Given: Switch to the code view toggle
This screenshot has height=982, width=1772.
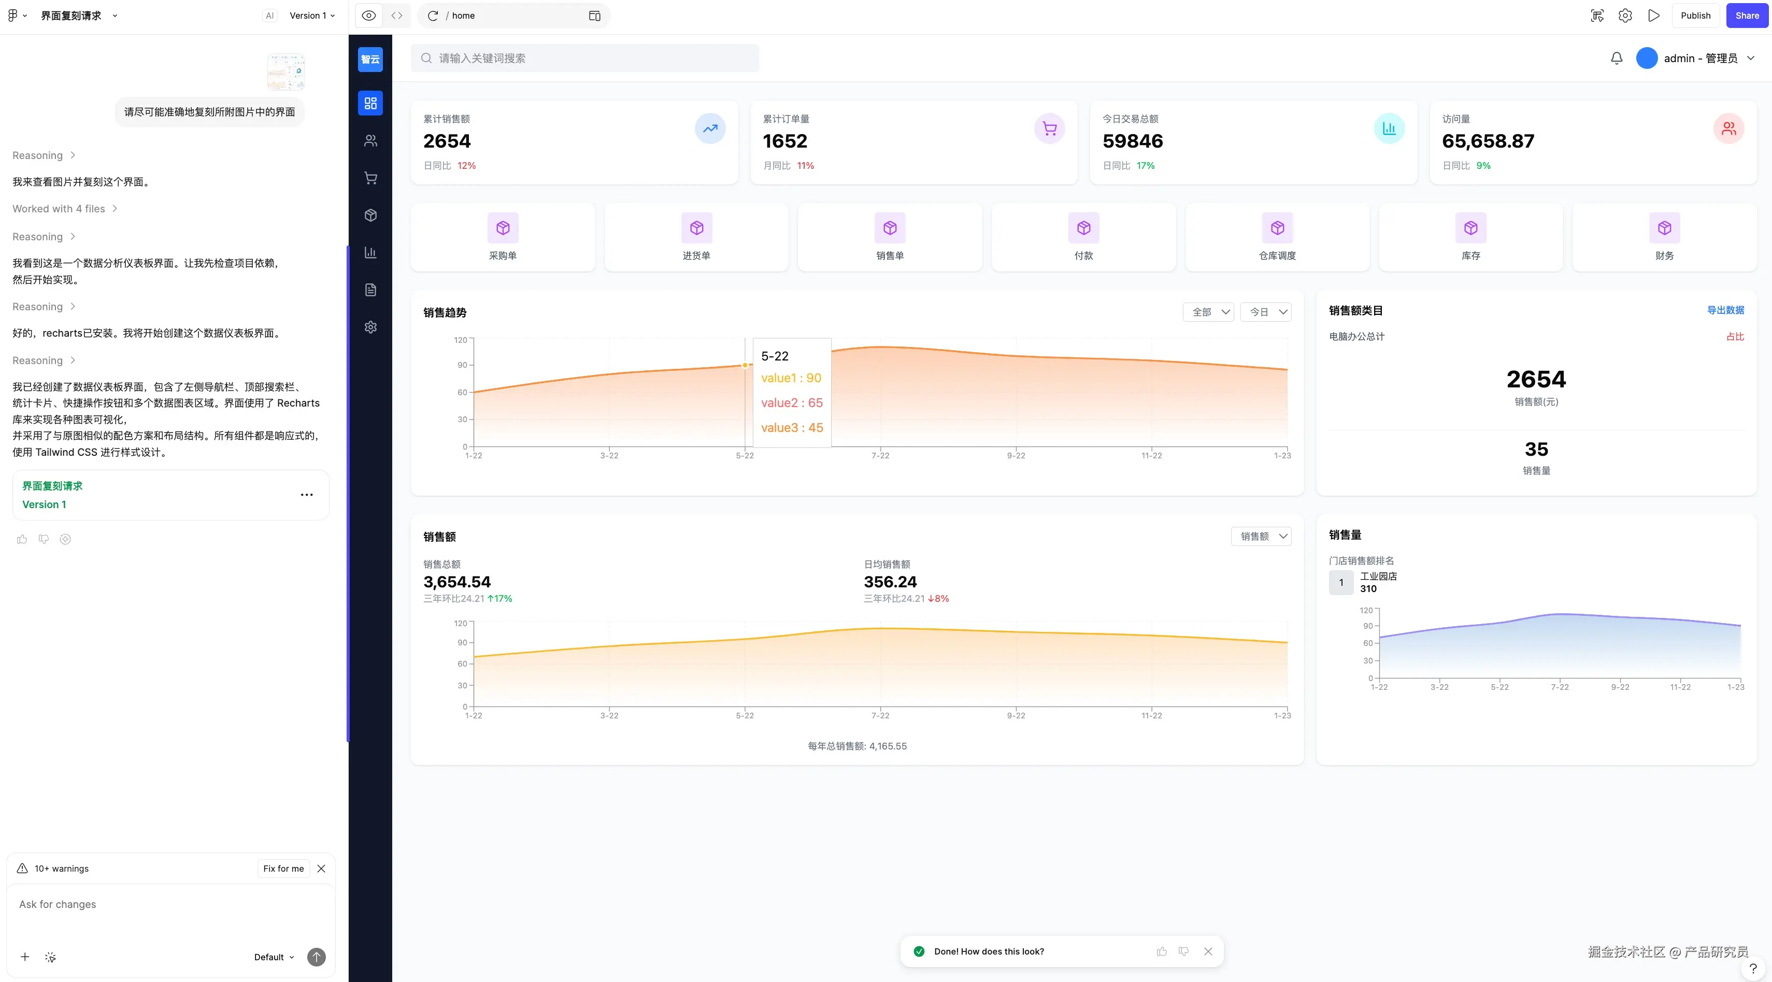Looking at the screenshot, I should [x=397, y=16].
